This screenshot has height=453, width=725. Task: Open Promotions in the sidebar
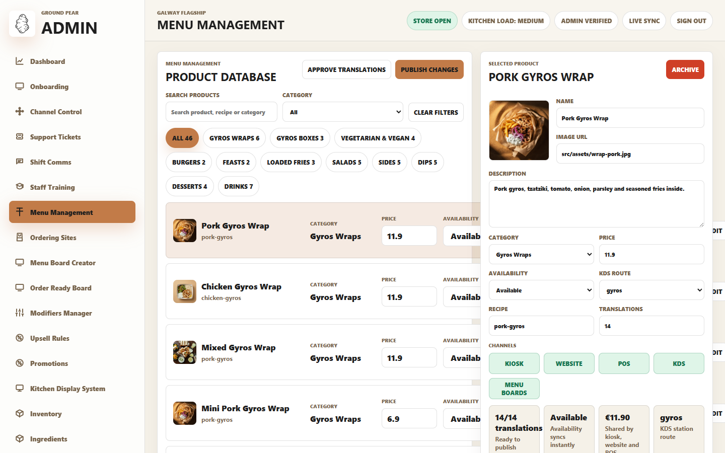pyautogui.click(x=72, y=363)
